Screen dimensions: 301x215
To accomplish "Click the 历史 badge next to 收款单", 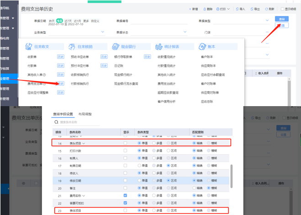I will (60, 57).
